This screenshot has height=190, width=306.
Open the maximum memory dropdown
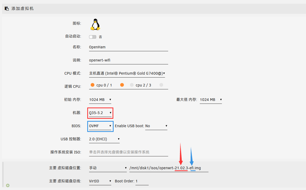[x=211, y=100]
